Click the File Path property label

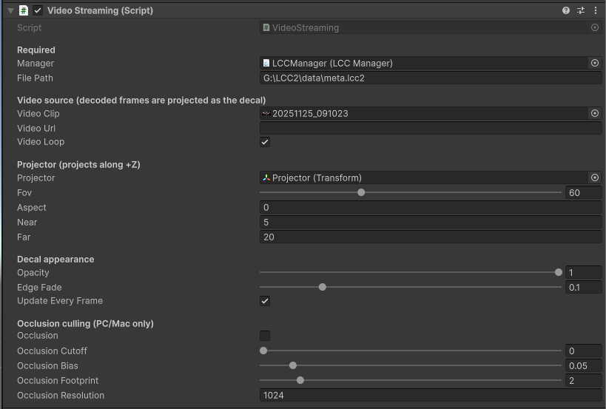(x=35, y=78)
